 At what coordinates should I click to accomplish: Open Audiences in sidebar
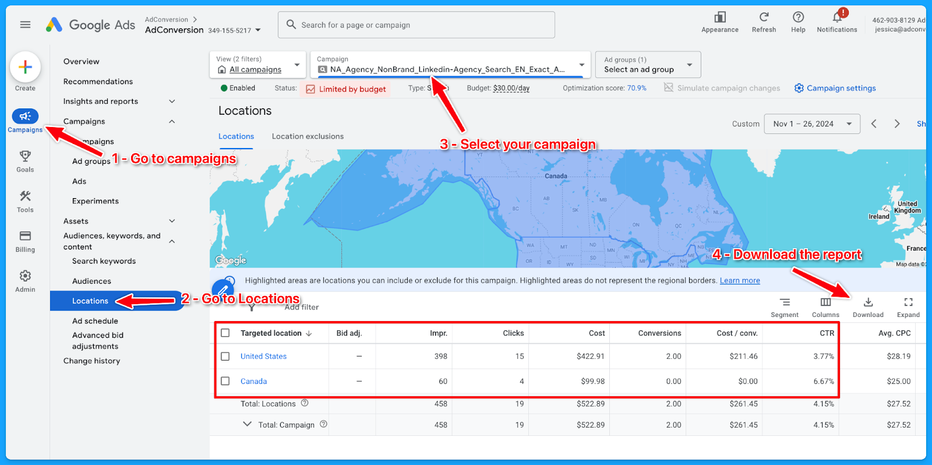pyautogui.click(x=91, y=281)
